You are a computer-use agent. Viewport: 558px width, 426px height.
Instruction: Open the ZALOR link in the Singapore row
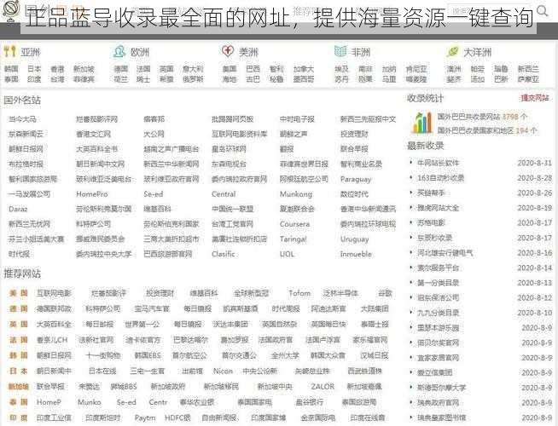tap(322, 386)
